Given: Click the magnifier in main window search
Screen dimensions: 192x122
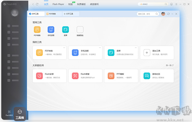Looking at the screenshot, I should click(166, 4).
